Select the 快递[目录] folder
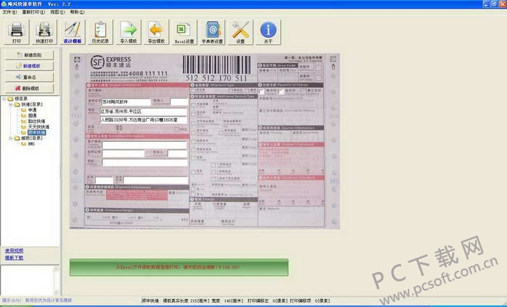 (32, 104)
